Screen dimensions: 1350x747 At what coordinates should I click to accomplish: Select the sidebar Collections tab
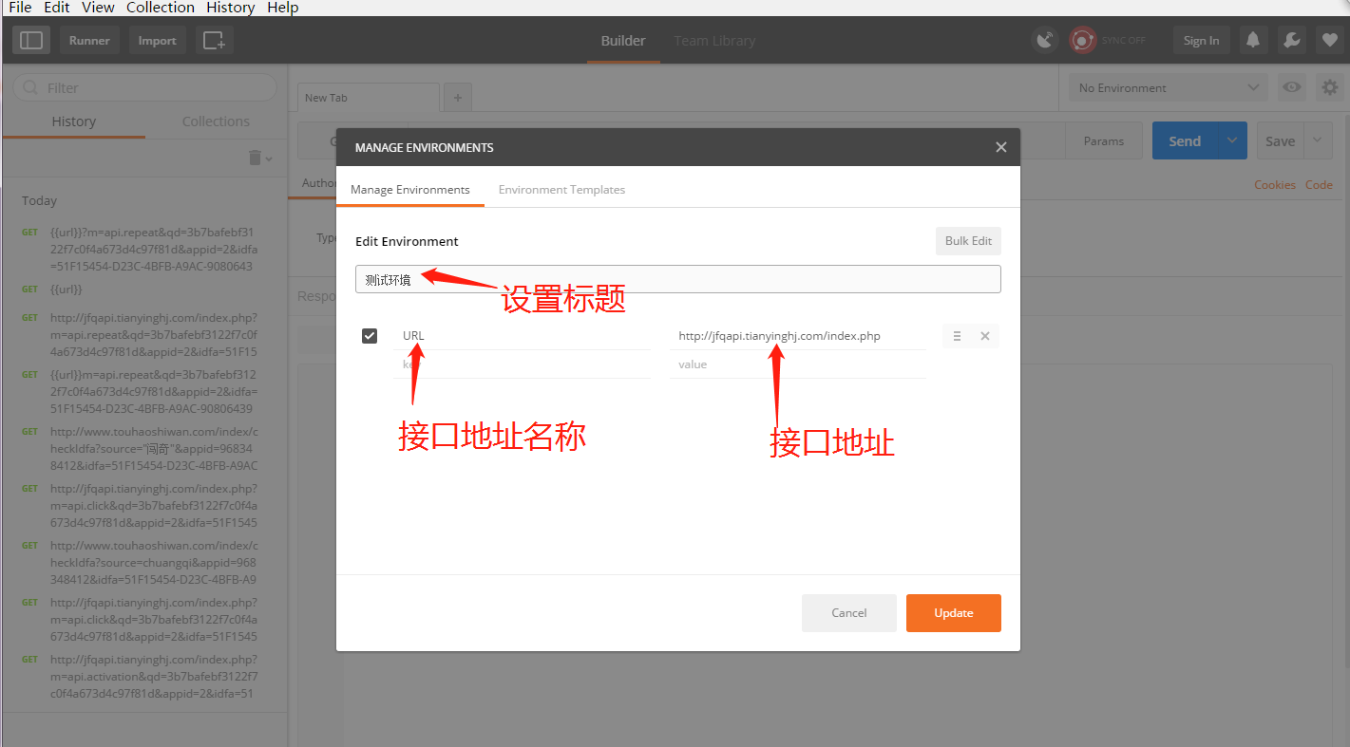(x=216, y=121)
